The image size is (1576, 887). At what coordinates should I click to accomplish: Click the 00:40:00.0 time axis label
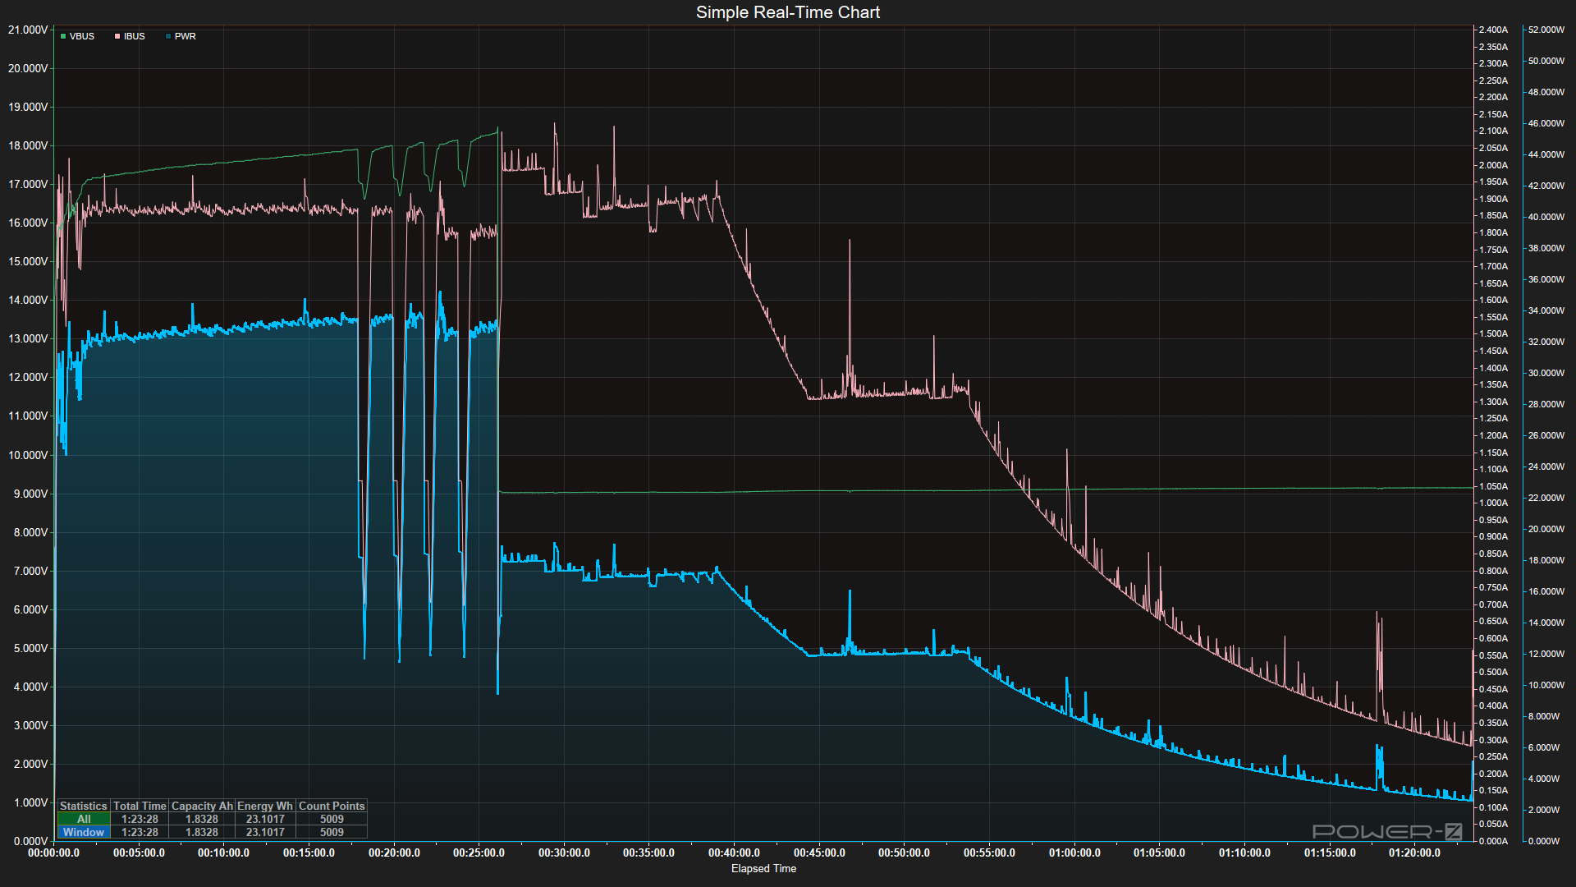pos(734,853)
